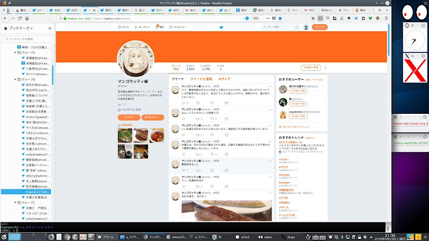Open the フォロー 1,643 count link
The image size is (429, 241).
coord(190,68)
